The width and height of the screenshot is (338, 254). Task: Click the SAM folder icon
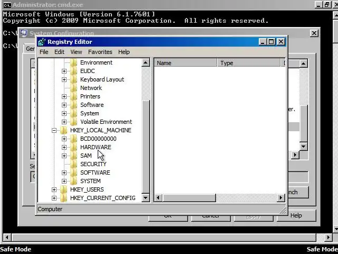pos(74,156)
